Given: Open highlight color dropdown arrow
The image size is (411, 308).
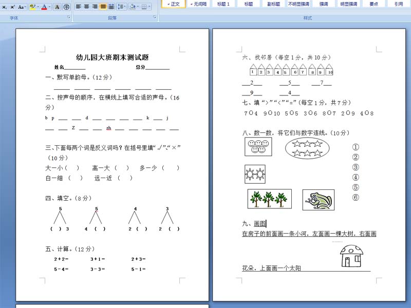Looking at the screenshot, I should (x=38, y=7).
